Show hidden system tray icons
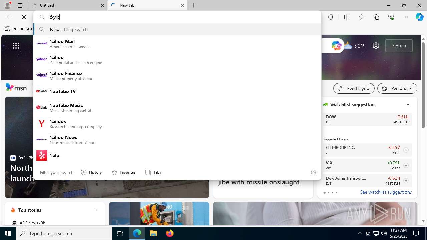Viewport: 427px width, 240px height. click(360, 233)
